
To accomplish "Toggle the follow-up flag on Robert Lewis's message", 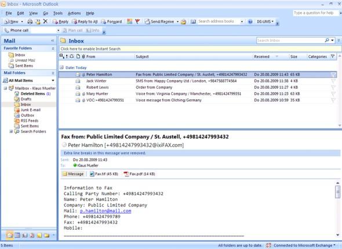I will pyautogui.click(x=333, y=88).
